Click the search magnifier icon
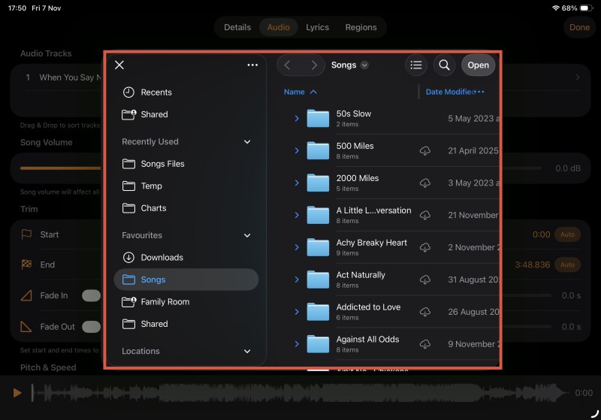Image resolution: width=601 pixels, height=420 pixels. tap(444, 65)
